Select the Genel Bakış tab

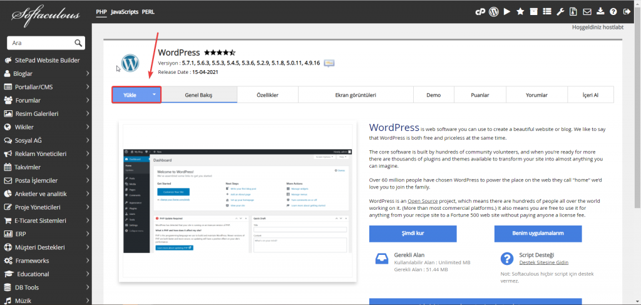click(198, 95)
